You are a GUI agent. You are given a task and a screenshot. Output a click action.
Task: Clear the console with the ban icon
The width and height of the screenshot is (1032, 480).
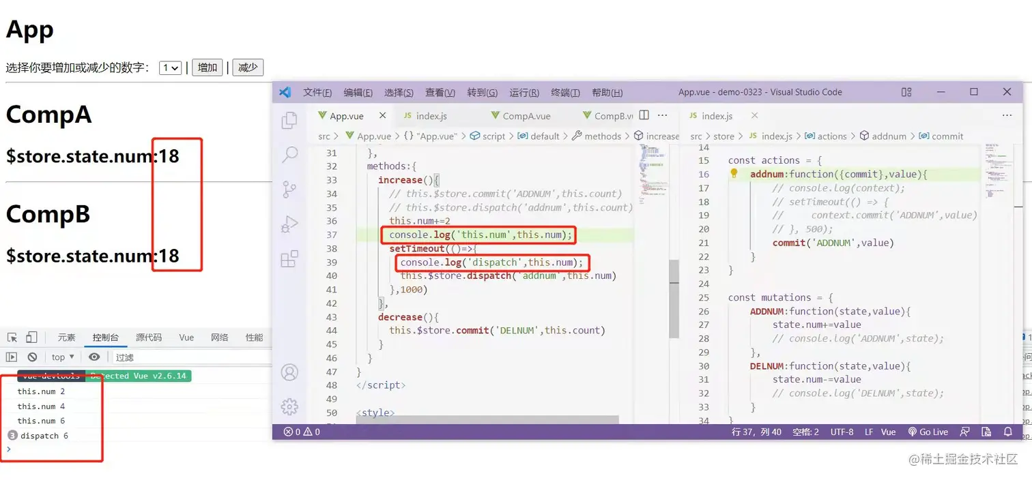coord(32,357)
